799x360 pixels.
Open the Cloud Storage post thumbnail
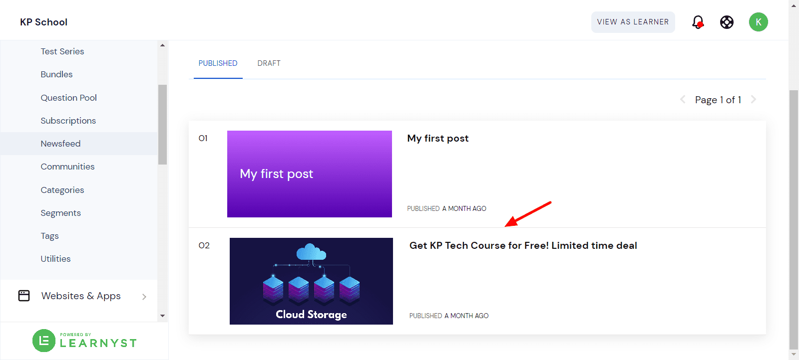click(x=311, y=281)
